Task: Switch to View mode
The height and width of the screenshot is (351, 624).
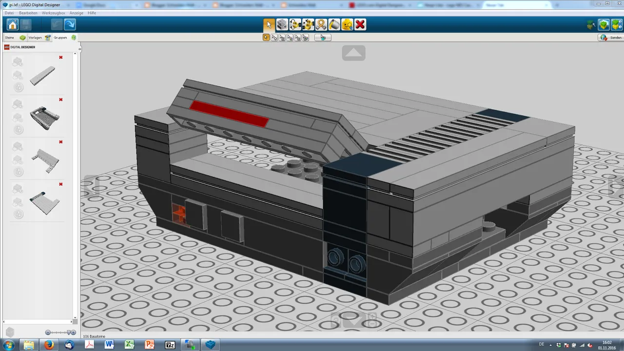Action: (604, 25)
